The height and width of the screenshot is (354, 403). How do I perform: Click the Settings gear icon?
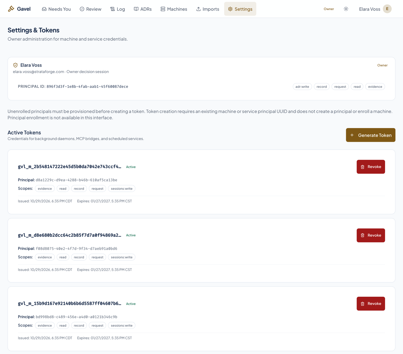point(230,9)
